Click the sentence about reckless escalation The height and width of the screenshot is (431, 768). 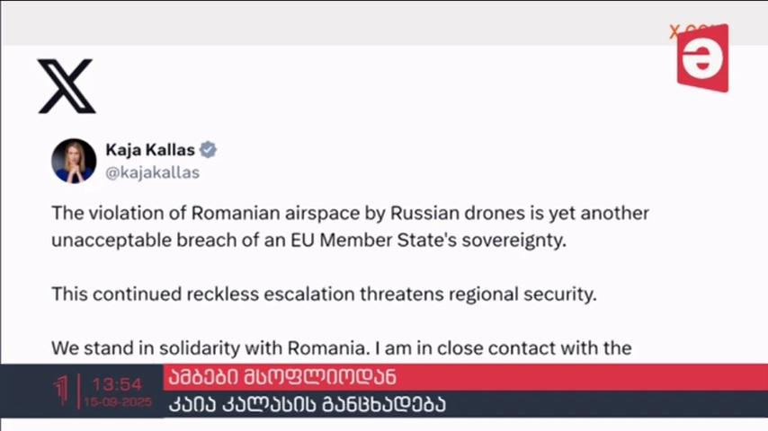324,295
